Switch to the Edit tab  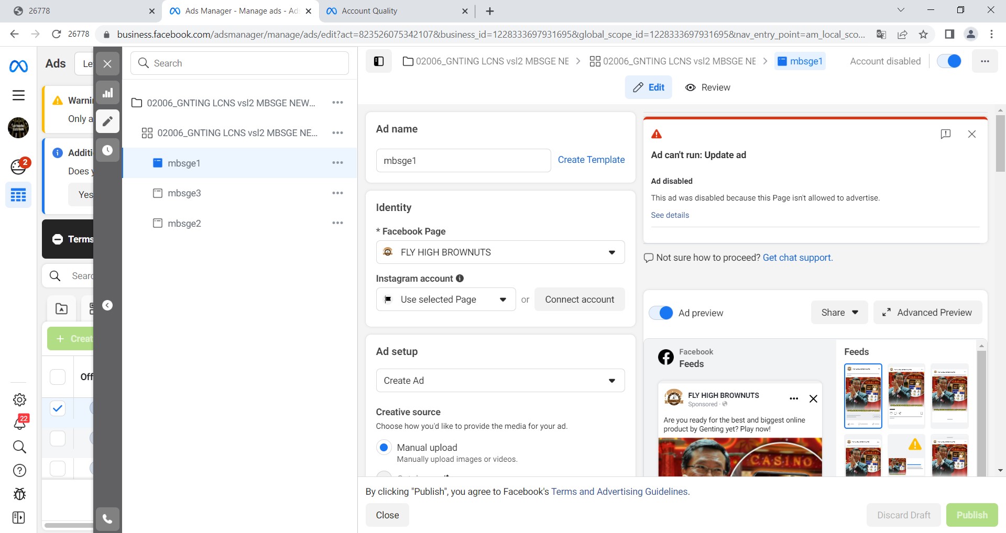click(649, 87)
